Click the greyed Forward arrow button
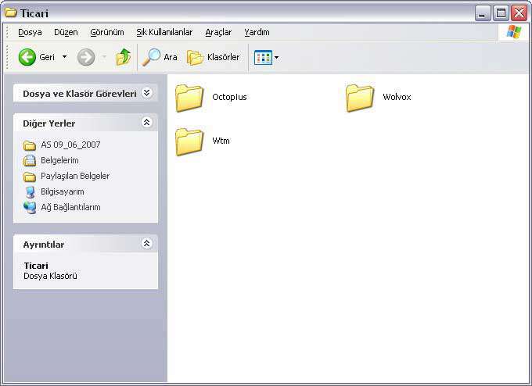Screen dimensions: 532x386 pos(86,57)
